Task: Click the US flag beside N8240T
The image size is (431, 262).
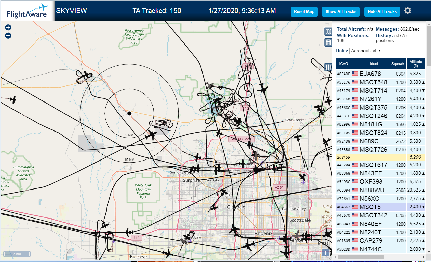Action: [x=355, y=232]
